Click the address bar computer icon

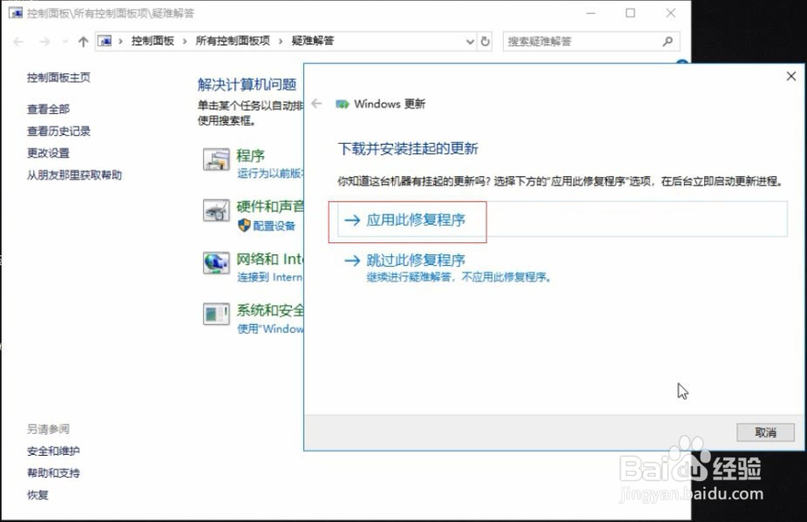[x=105, y=41]
